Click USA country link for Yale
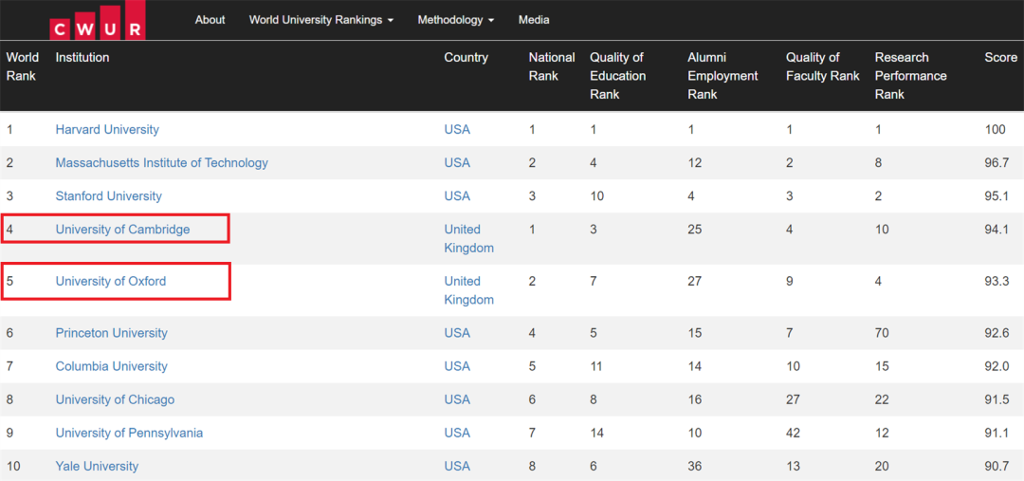 tap(457, 466)
